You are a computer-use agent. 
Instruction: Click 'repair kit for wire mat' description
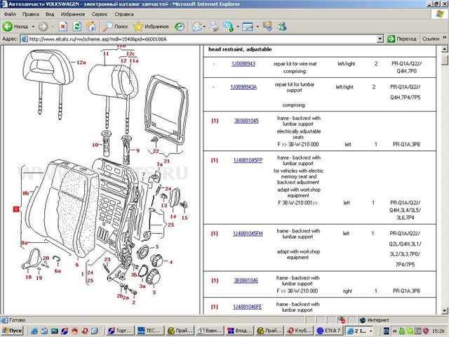click(295, 64)
